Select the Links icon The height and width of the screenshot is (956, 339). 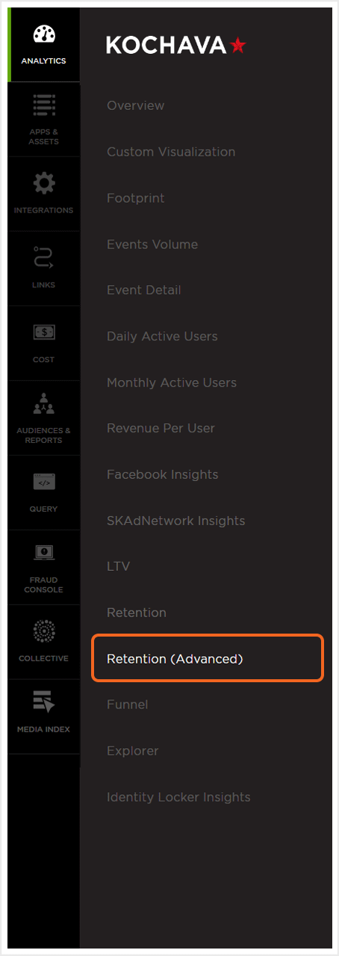44,258
